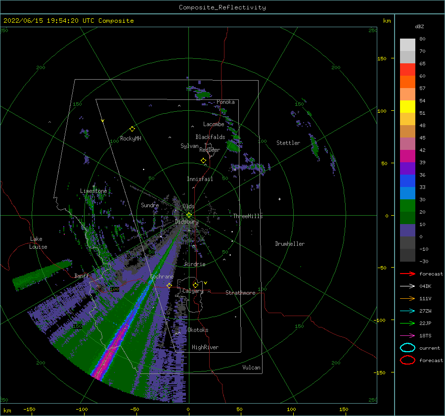Image resolution: width=445 pixels, height=416 pixels.
Task: Select the Cochrane label
Action: point(162,277)
